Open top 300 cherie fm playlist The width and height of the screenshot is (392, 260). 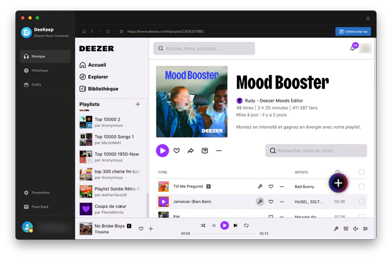point(110,174)
